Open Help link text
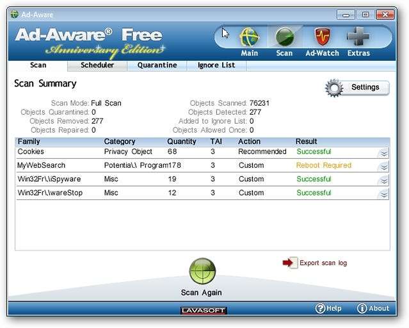Screen dimensions: 409x328 coord(334,308)
